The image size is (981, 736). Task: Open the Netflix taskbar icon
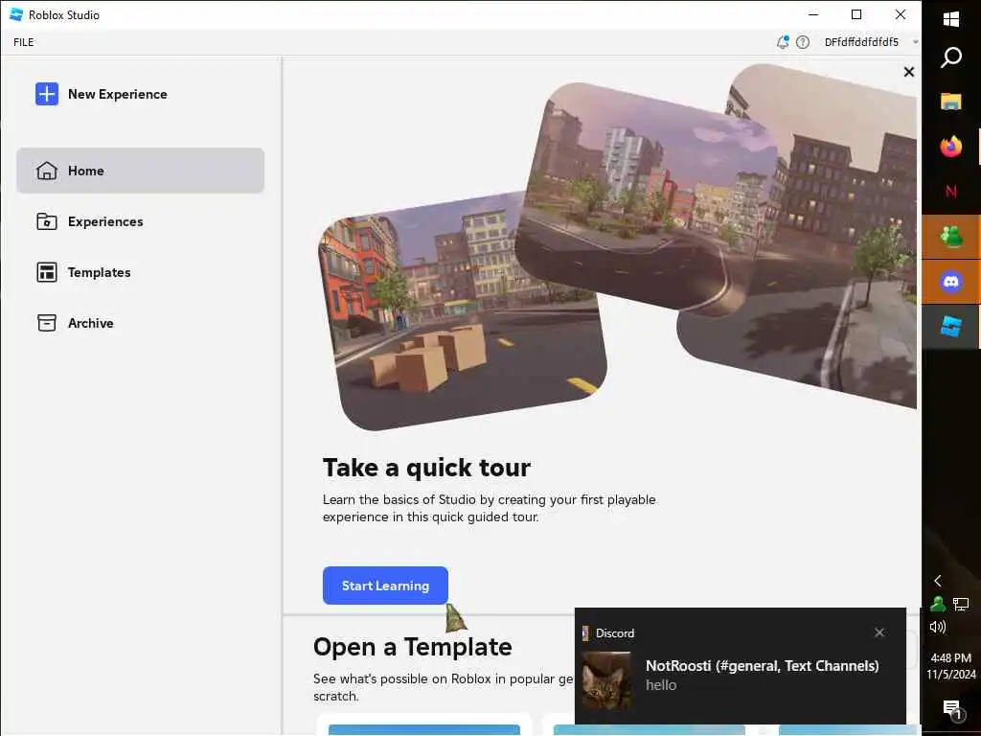click(x=951, y=192)
